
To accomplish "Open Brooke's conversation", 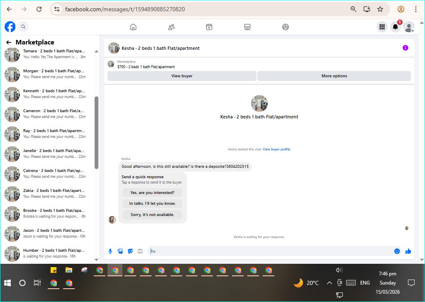I will coord(49,214).
